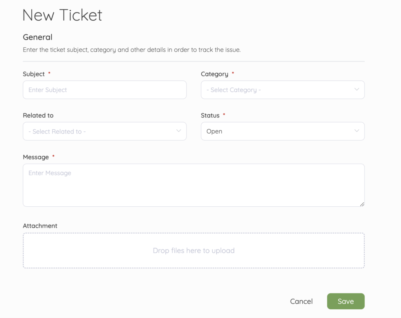This screenshot has width=401, height=318.
Task: Open the Select Category dropdown
Action: pyautogui.click(x=283, y=90)
